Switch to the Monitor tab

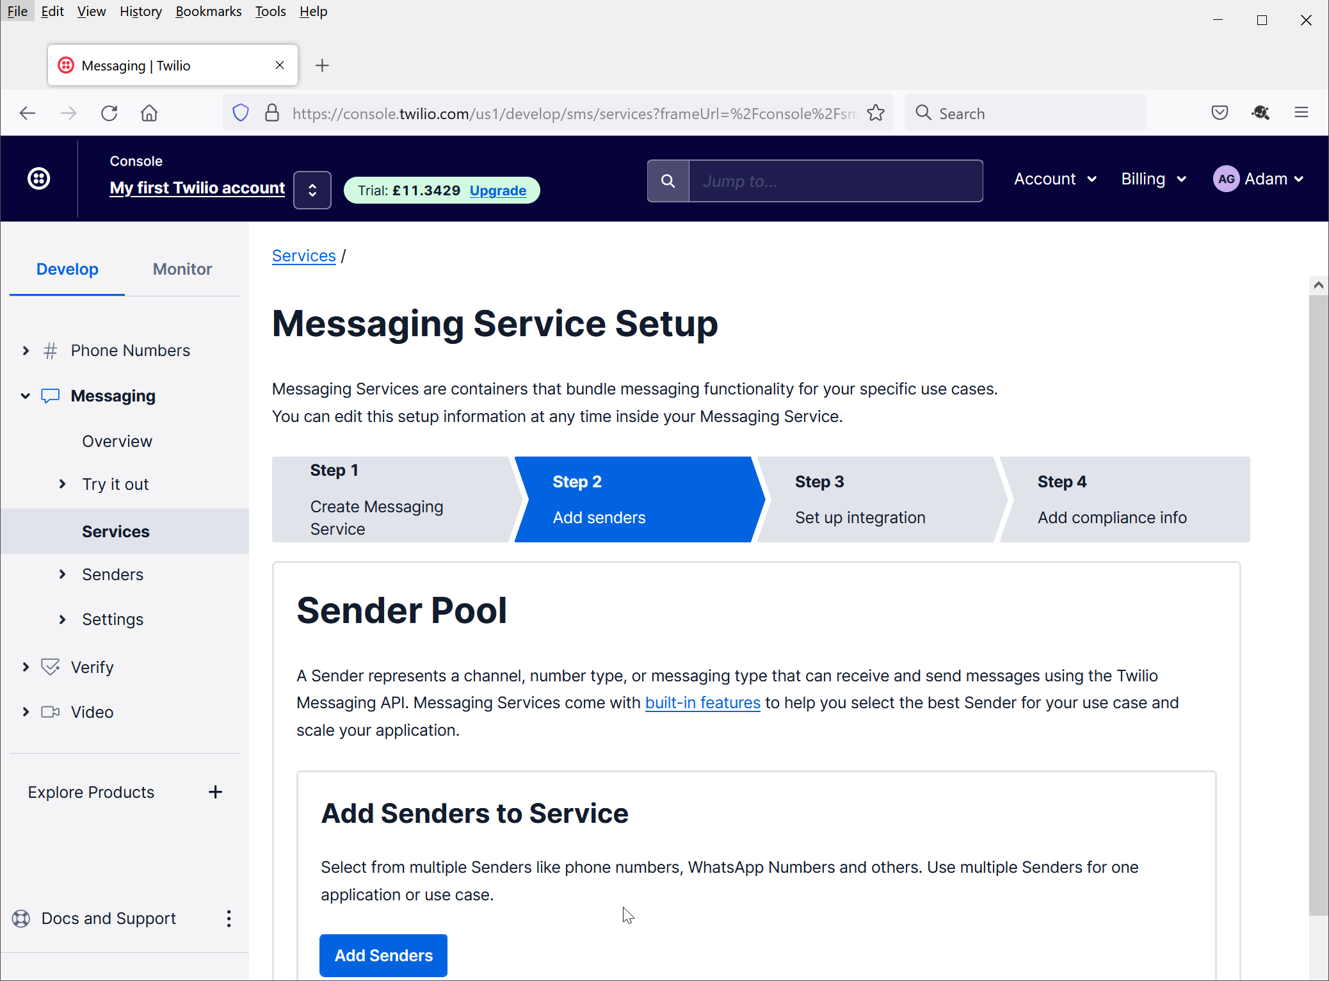pyautogui.click(x=182, y=269)
